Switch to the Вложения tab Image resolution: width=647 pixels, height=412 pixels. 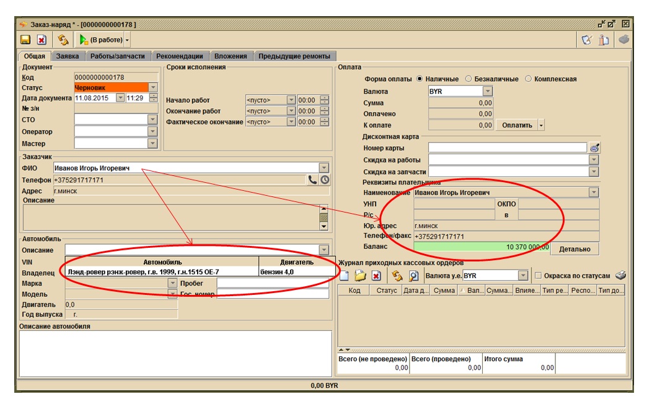click(231, 56)
